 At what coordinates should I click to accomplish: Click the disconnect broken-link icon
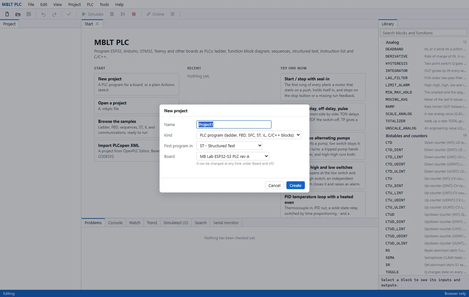click(173, 14)
